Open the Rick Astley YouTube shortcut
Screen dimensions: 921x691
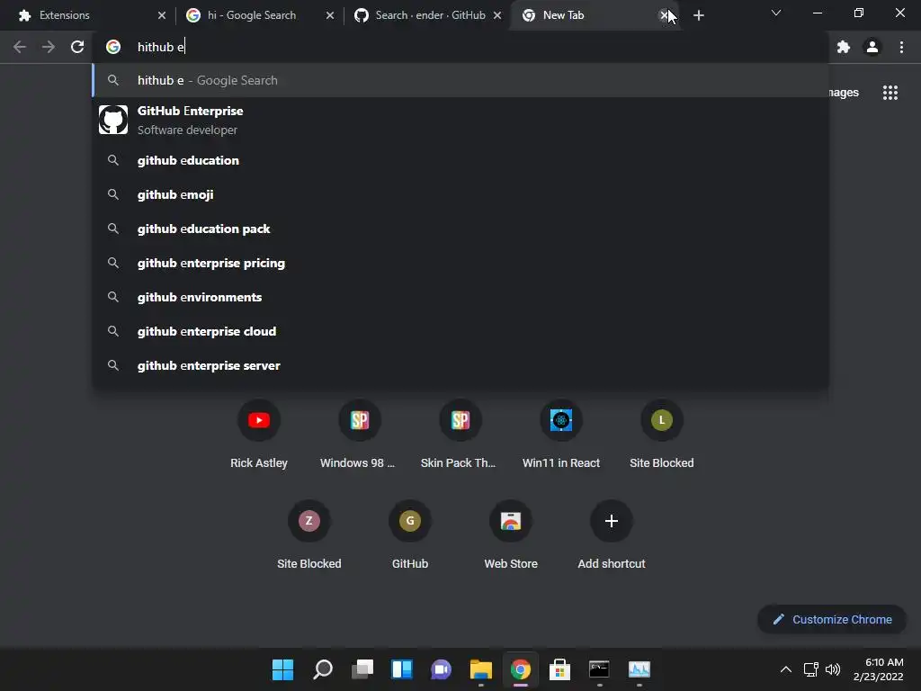click(x=259, y=434)
